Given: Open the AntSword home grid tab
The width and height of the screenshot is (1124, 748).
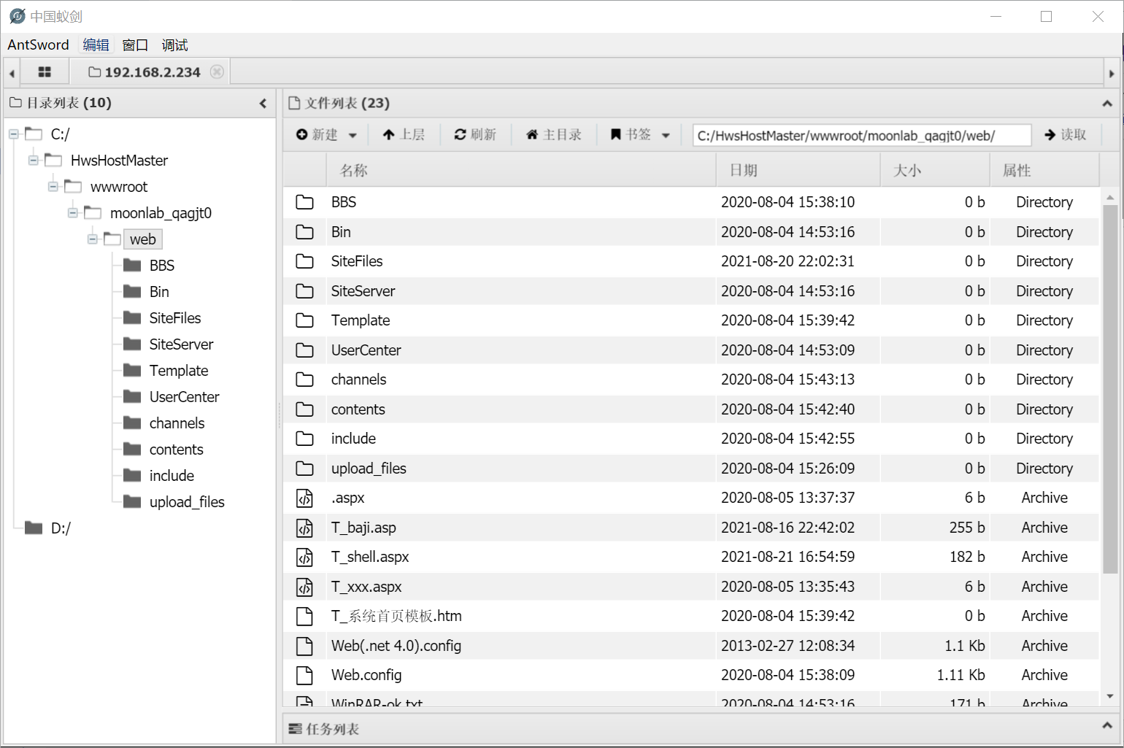Looking at the screenshot, I should click(x=45, y=72).
